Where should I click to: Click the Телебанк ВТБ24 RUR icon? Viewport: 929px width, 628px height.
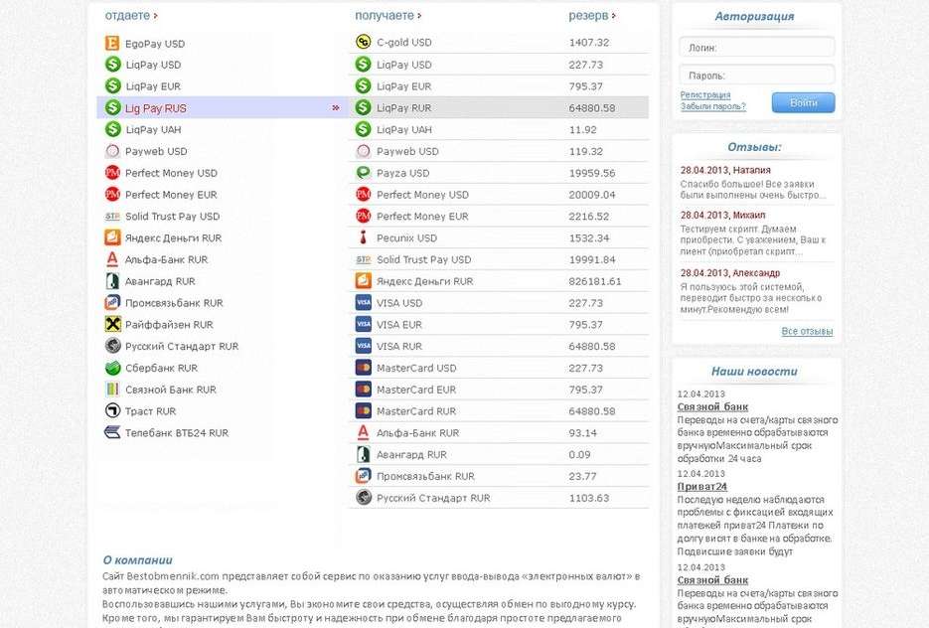click(112, 432)
